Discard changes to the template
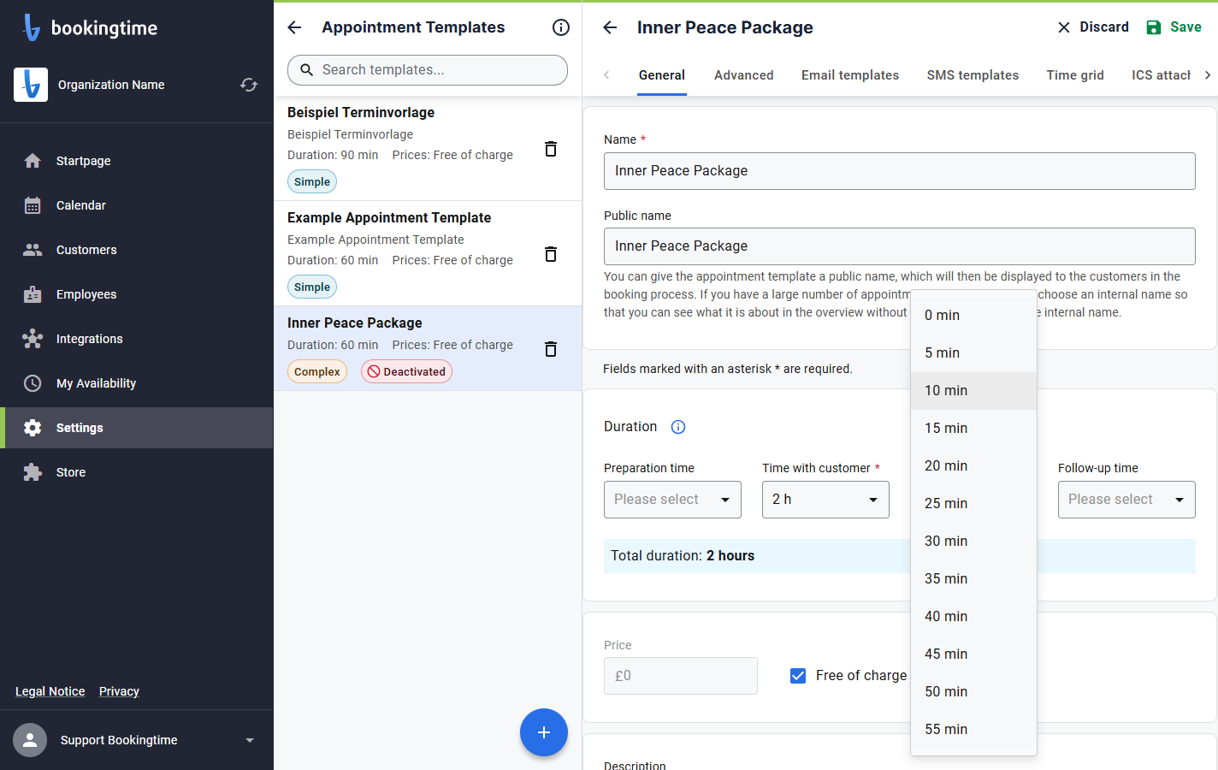Screen dimensions: 1218x770 (1093, 27)
